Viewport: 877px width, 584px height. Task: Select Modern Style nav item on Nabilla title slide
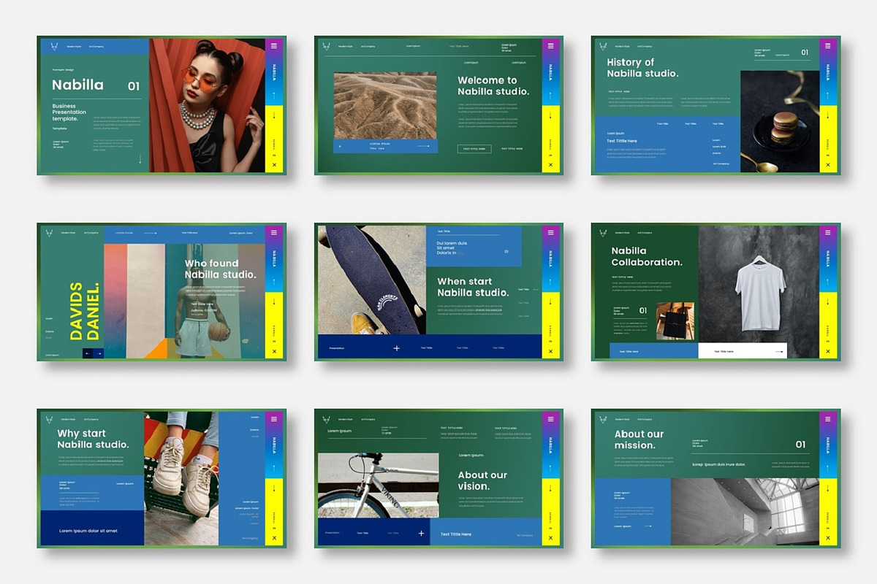(75, 46)
